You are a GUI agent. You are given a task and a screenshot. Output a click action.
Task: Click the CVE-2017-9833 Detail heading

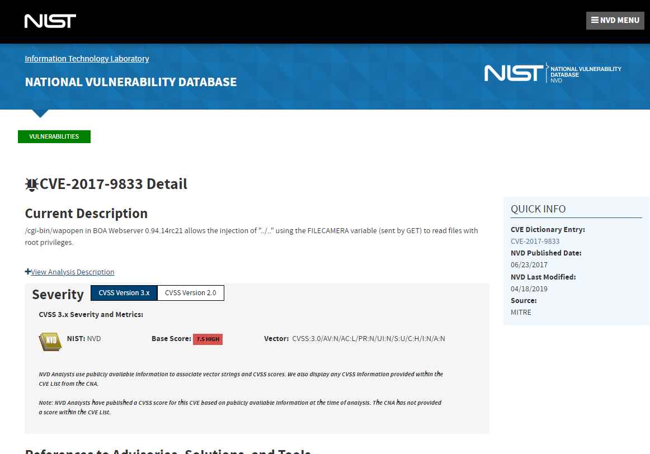(x=113, y=184)
